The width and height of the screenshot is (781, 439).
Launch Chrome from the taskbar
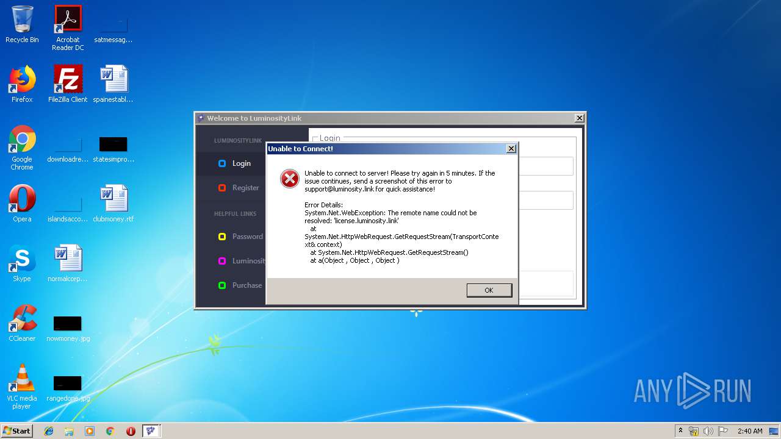[110, 431]
